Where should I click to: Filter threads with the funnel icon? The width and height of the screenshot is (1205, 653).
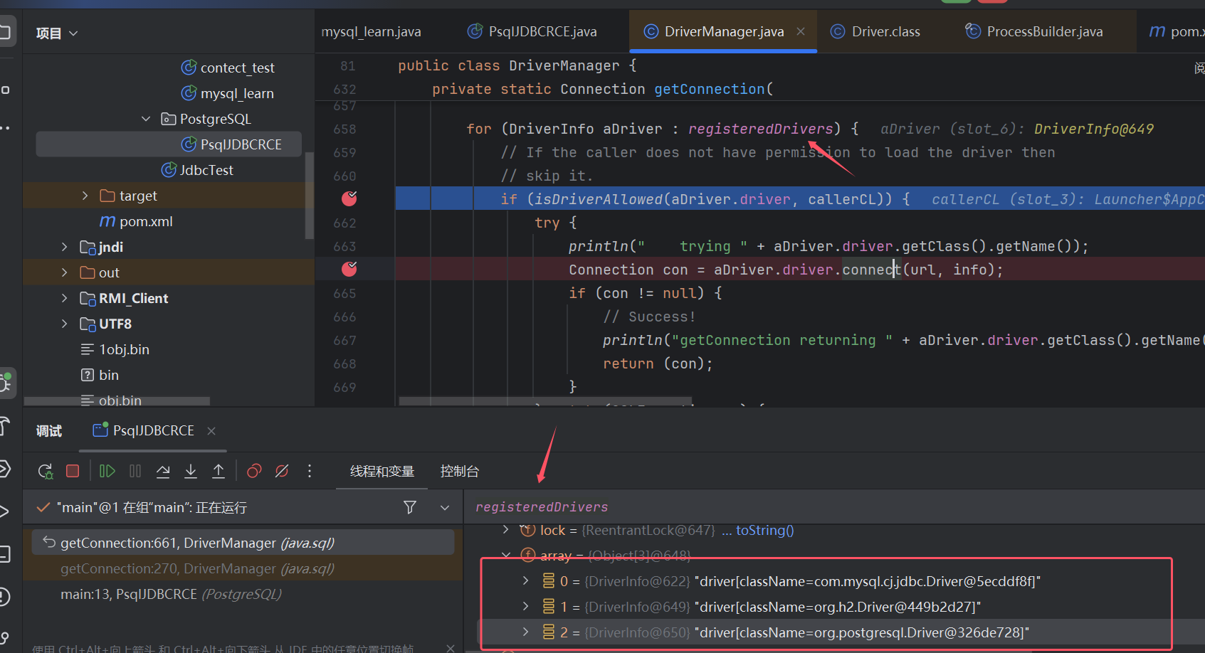click(x=410, y=507)
